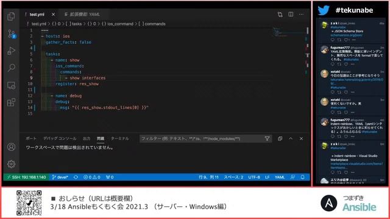The image size is (390, 219).
Task: Open Source Control view with badge
Action: click(11, 34)
